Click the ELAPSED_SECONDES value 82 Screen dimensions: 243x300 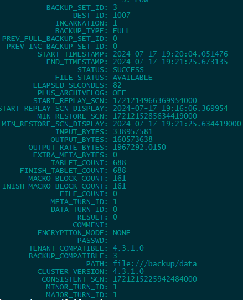coord(117,85)
